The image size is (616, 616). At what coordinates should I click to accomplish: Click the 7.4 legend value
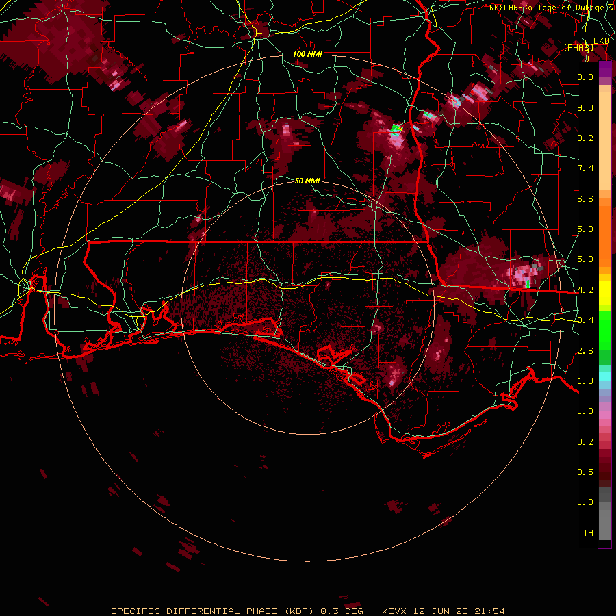coord(585,168)
